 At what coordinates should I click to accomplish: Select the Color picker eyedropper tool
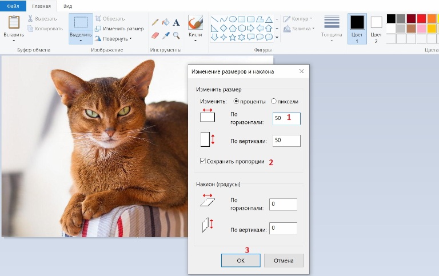coord(165,35)
